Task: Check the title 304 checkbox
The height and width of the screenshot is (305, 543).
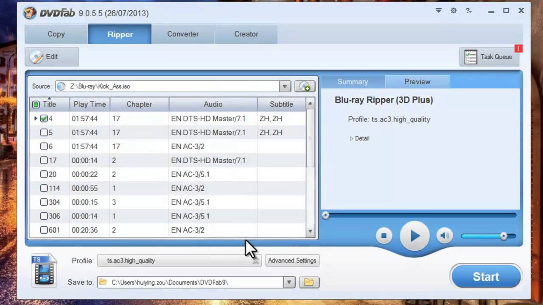Action: click(44, 202)
